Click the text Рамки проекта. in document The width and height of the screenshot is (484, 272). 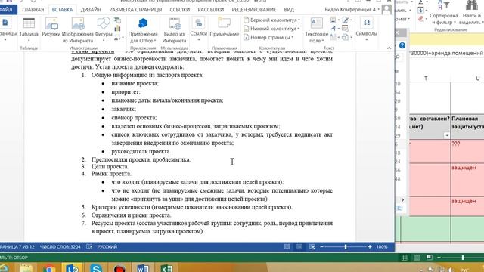[x=111, y=174]
